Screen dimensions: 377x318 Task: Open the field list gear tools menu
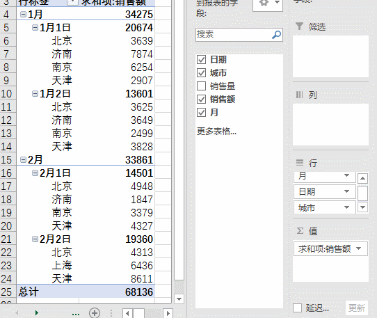coord(268,3)
